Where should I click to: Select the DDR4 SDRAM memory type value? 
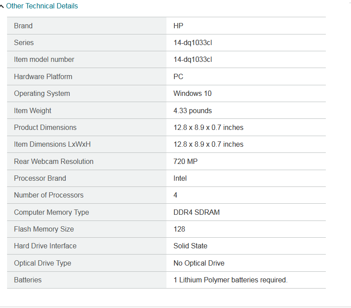click(x=196, y=212)
